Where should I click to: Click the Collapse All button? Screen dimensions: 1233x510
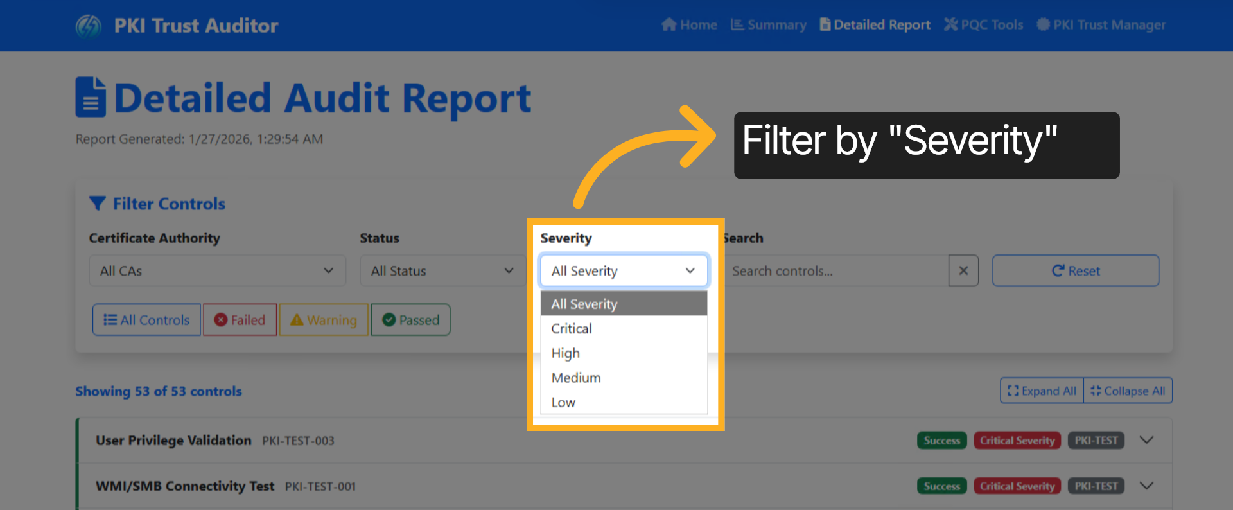[x=1128, y=391]
